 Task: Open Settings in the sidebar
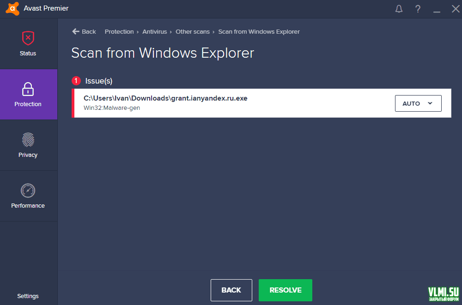[x=28, y=296]
